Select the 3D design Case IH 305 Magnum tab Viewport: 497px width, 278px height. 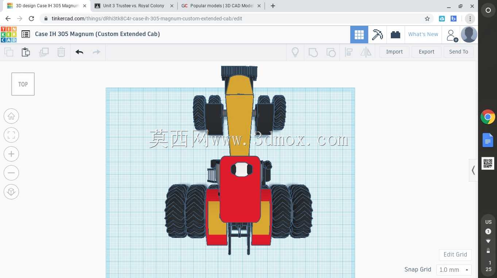pos(46,6)
